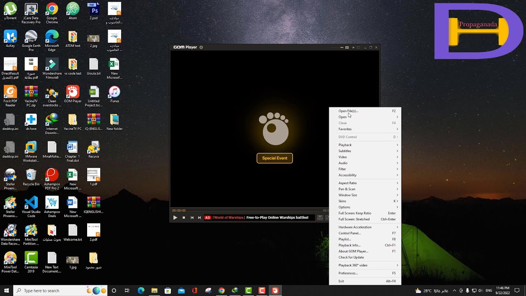Click the taskbar search box
Image resolution: width=526 pixels, height=296 pixels.
[x=60, y=291]
